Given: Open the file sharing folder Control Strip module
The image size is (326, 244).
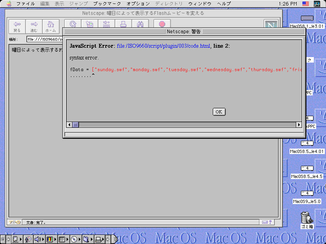Looking at the screenshot, I should [x=88, y=239].
